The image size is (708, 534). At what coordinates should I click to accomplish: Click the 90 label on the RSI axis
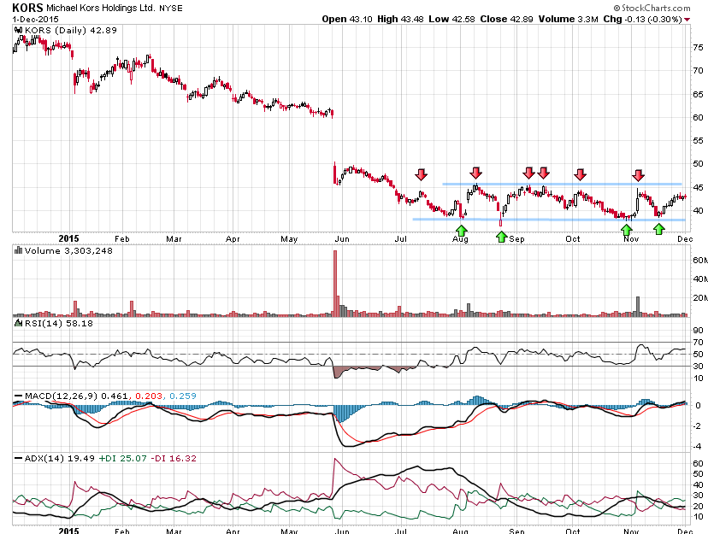(x=698, y=331)
